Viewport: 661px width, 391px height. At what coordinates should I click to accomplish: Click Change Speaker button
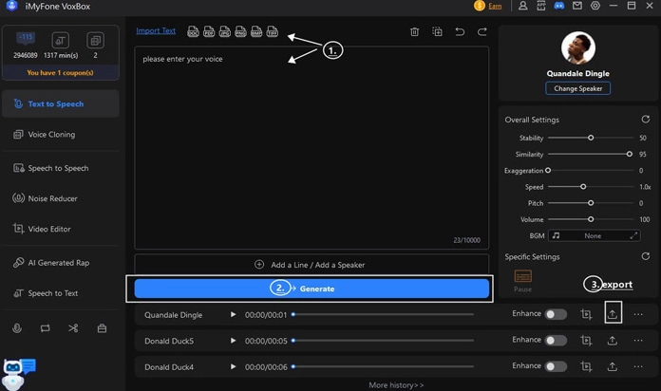(578, 88)
